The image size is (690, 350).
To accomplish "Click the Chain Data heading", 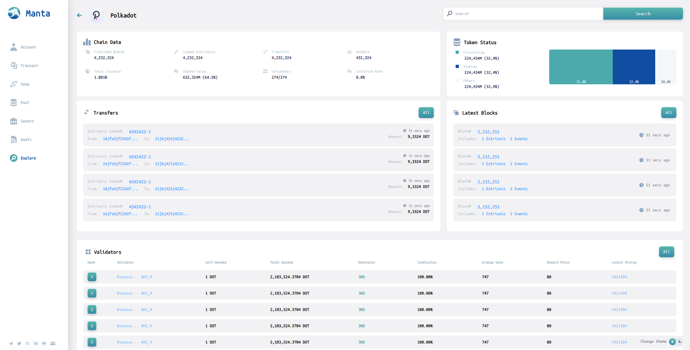I will tap(107, 42).
